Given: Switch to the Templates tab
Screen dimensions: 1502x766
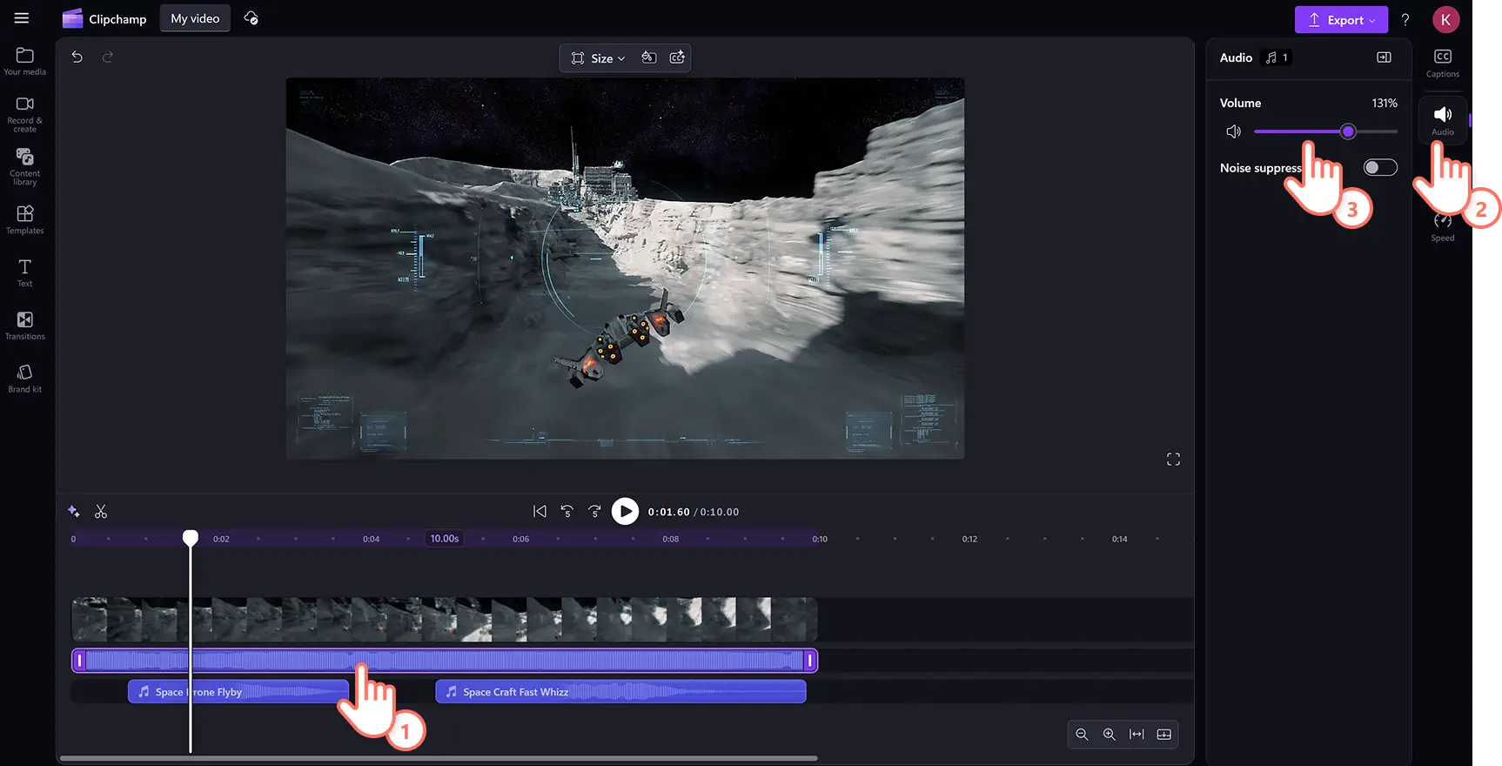Looking at the screenshot, I should [25, 219].
